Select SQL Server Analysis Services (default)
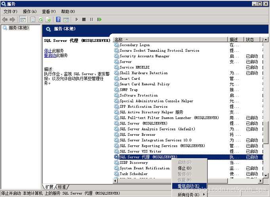 188,129
